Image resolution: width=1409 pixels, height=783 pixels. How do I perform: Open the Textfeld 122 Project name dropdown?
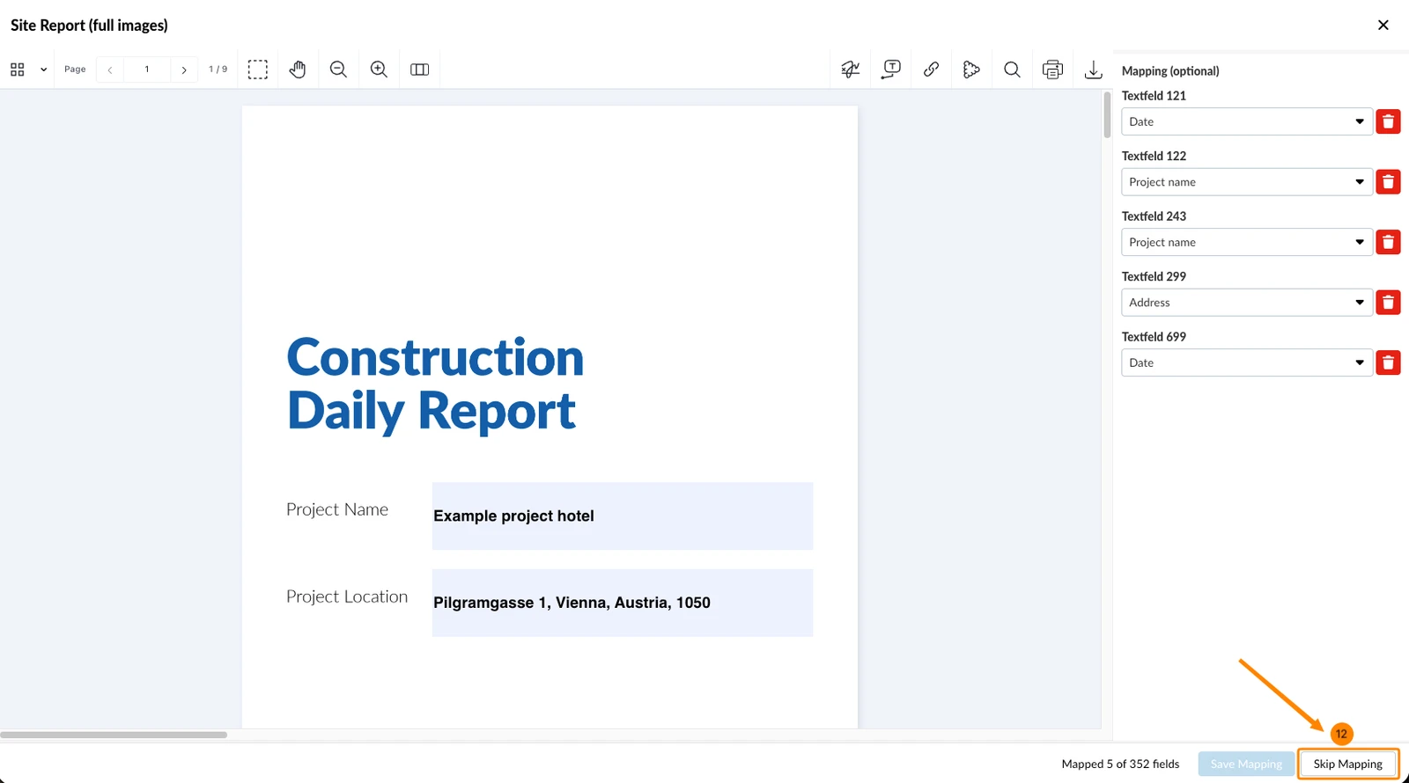click(x=1246, y=182)
